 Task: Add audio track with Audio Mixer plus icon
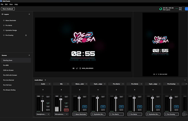pos(45,80)
